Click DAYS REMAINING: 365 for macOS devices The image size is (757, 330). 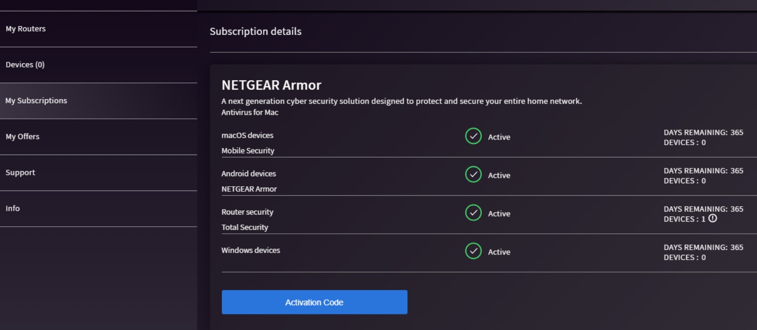[x=704, y=132]
